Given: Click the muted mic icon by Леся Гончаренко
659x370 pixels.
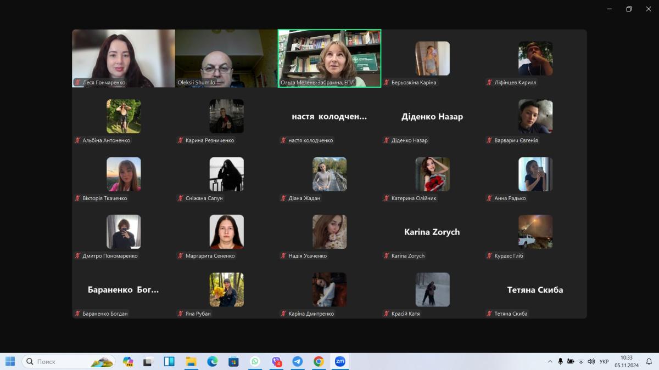Looking at the screenshot, I should coord(77,83).
